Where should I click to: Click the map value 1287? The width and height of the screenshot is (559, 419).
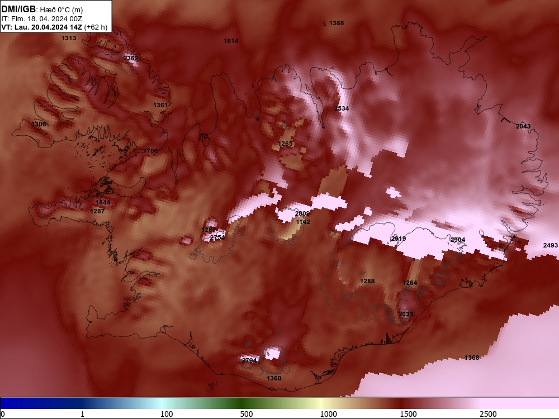[97, 211]
